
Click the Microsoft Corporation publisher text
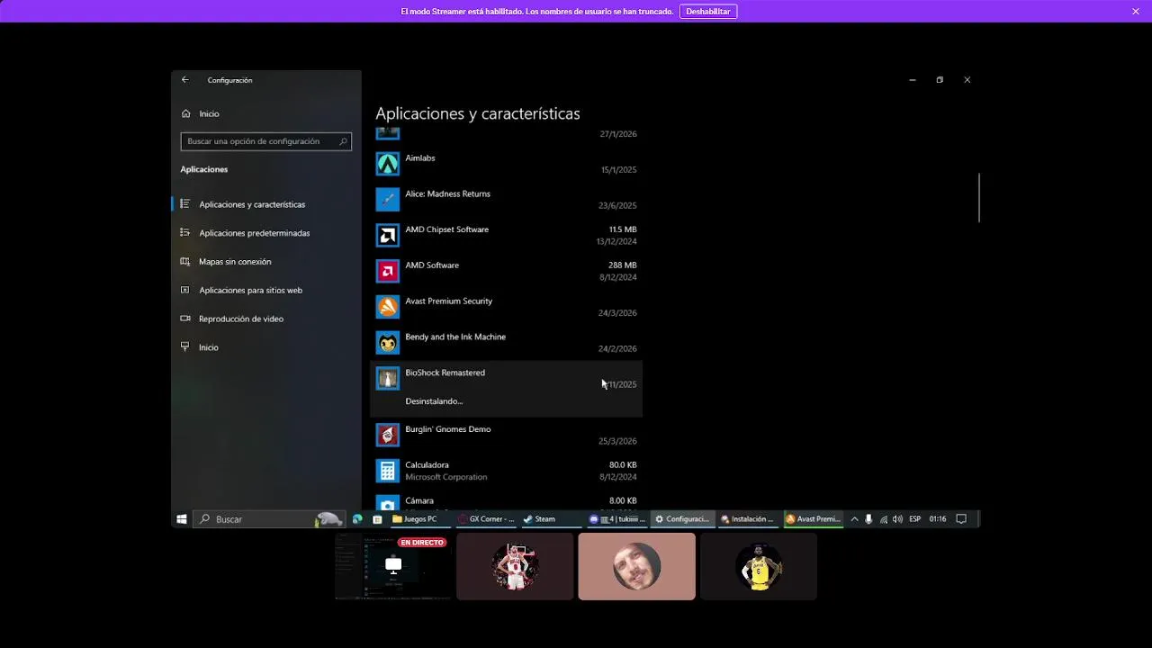tap(445, 477)
